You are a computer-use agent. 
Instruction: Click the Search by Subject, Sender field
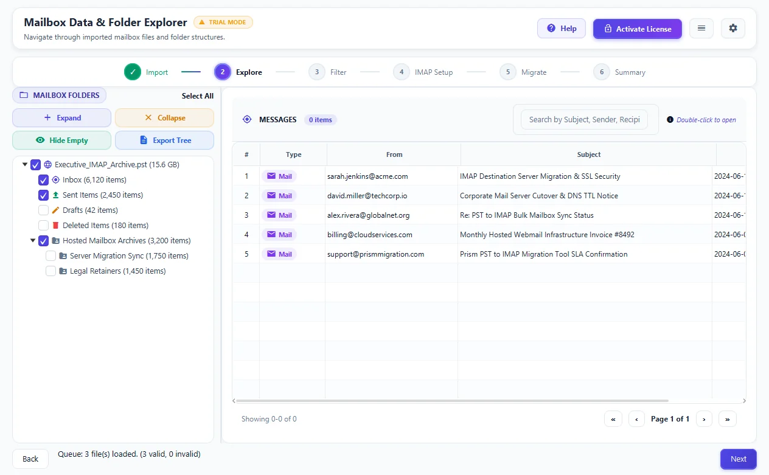584,119
